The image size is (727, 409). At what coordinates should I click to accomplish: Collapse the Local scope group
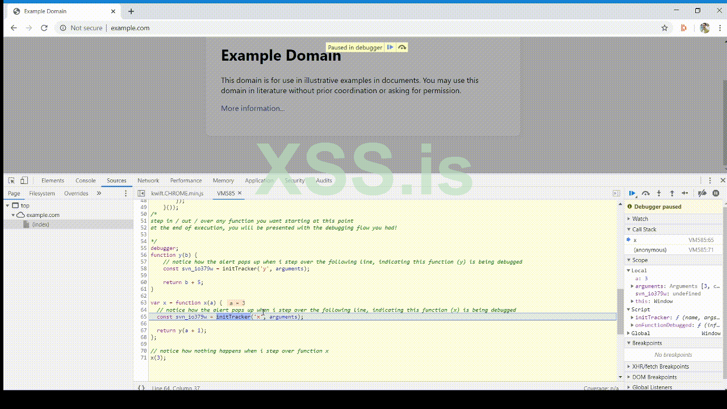pyautogui.click(x=629, y=270)
